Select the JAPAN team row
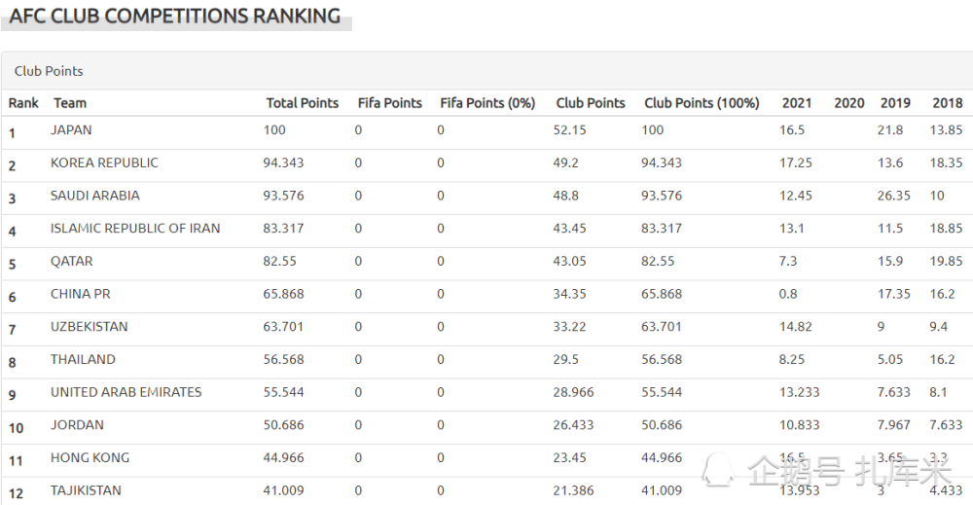973x505 pixels. click(x=486, y=132)
